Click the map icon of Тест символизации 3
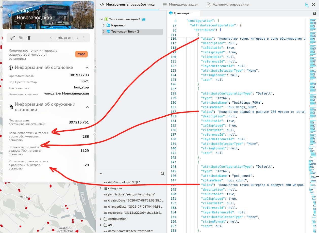Screen dimensions: 319x233 (x=106, y=19)
